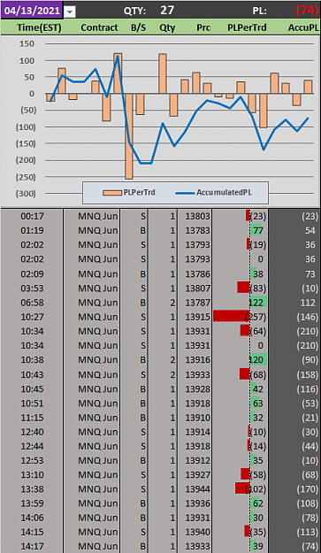Viewport: 321px width, 553px height.
Task: Select the 10:51 time cell
Action: click(32, 403)
